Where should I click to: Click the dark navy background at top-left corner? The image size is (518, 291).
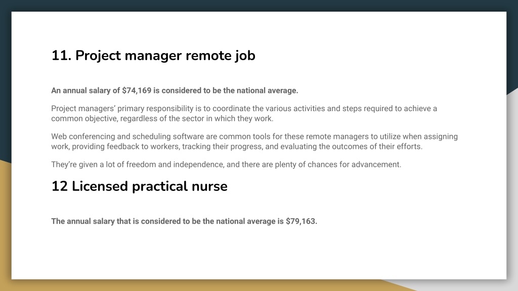[x=5, y=6]
